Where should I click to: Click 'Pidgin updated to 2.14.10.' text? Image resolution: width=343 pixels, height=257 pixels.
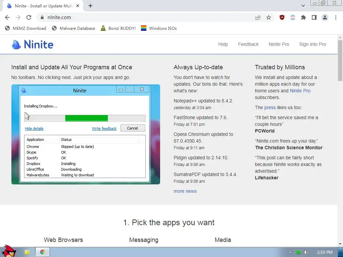click(201, 158)
